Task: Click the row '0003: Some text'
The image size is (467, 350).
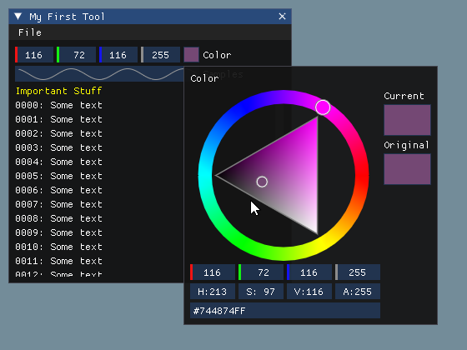Action: pyautogui.click(x=58, y=147)
